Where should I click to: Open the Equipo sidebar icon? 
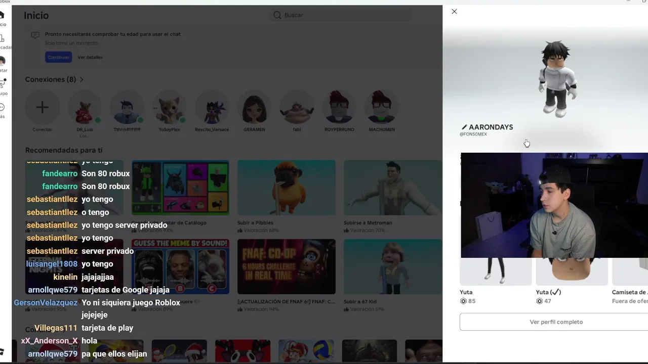click(x=3, y=86)
